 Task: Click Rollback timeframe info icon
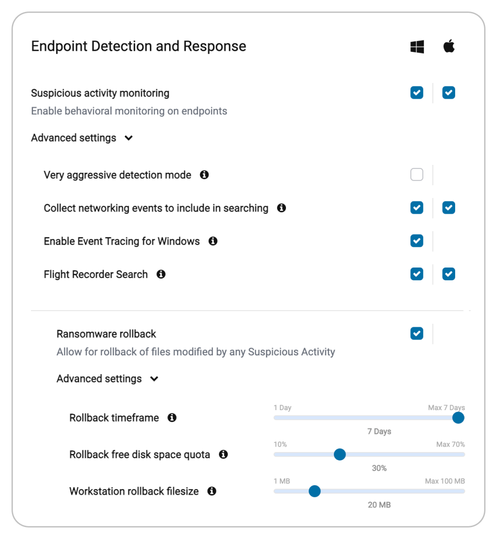click(x=172, y=418)
